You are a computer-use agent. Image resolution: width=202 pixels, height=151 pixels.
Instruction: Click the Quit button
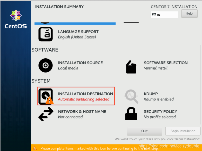[x=144, y=131]
